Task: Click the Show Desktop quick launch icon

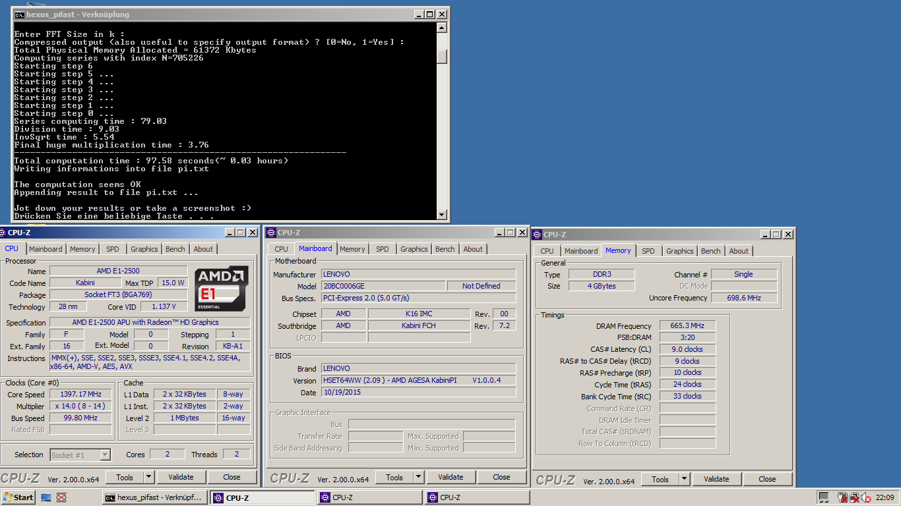Action: click(46, 497)
